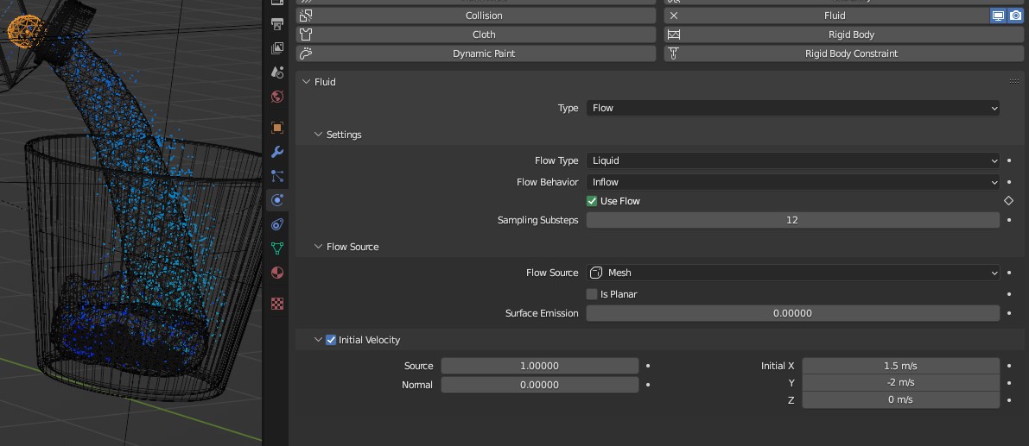Open the Object Data green mesh tab
The width and height of the screenshot is (1029, 446).
pyautogui.click(x=277, y=248)
